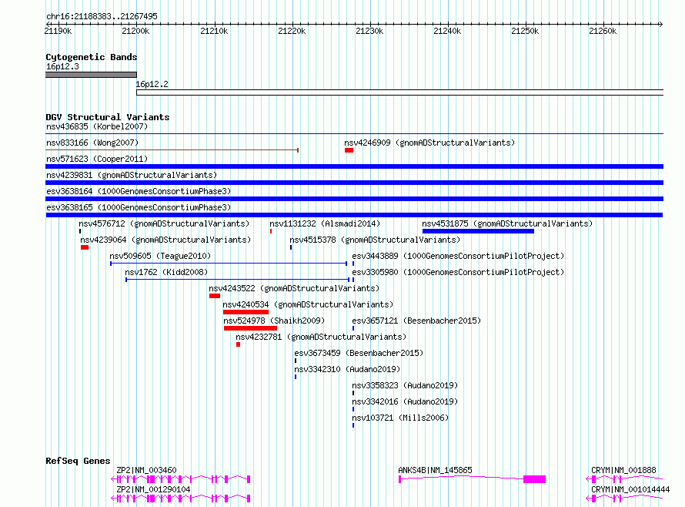Open the nsv4246909 gnomAD variant label
Screen dimensions: 685x507
click(x=429, y=143)
